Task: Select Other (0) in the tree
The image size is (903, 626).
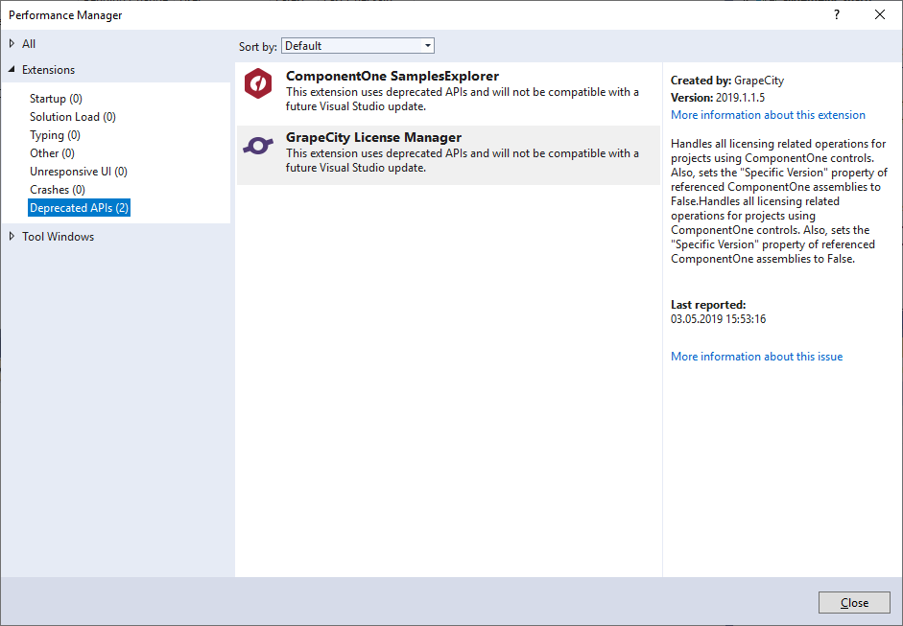Action: click(x=52, y=153)
